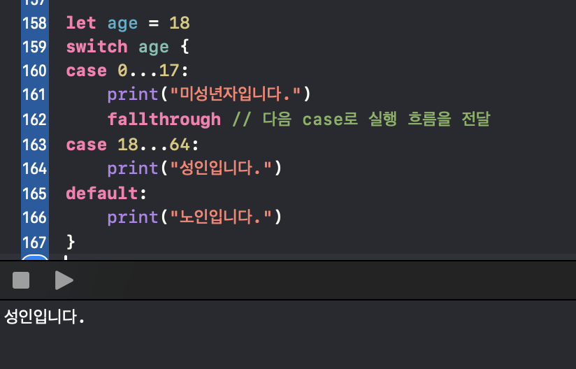Click the 'default:' keyword
This screenshot has height=369, width=576.
click(106, 193)
